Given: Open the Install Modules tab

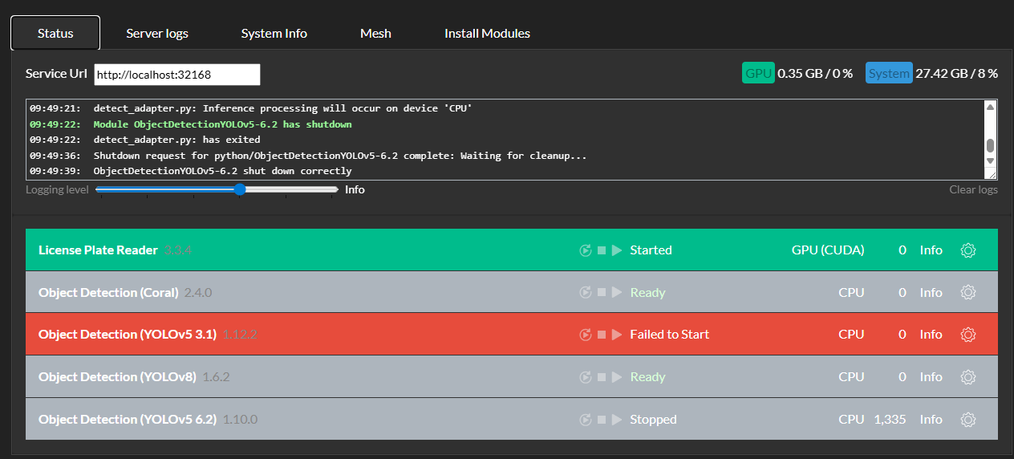Looking at the screenshot, I should pos(487,34).
